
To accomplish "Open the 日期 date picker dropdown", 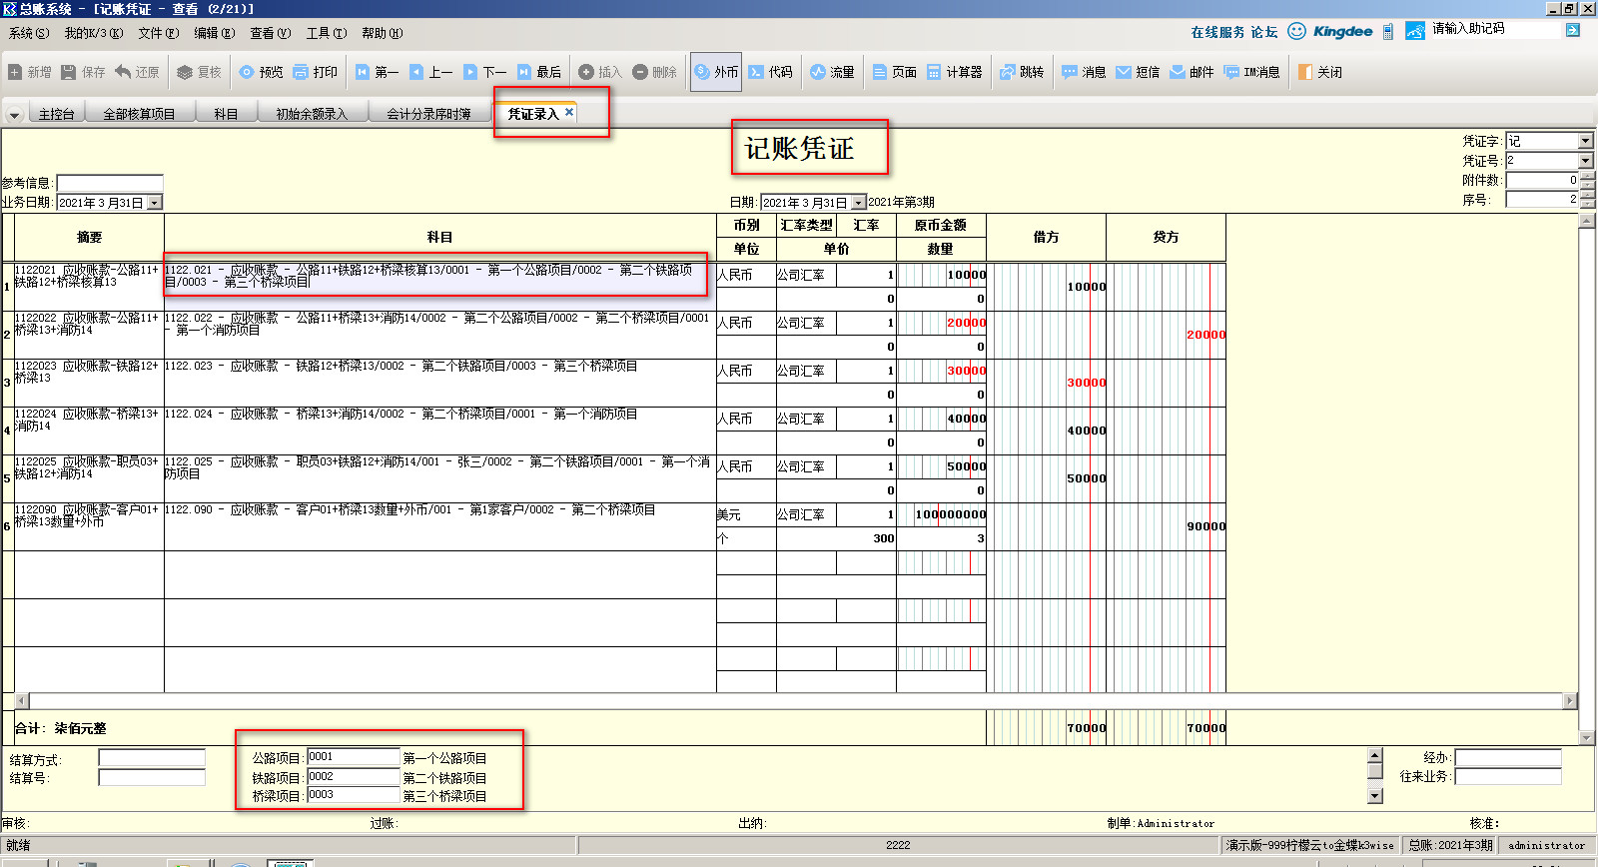I will [858, 203].
